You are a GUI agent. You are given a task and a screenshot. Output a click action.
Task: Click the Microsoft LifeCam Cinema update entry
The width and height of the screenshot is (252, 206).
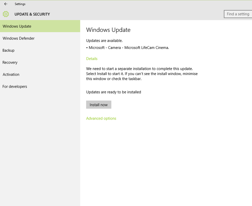(x=128, y=48)
